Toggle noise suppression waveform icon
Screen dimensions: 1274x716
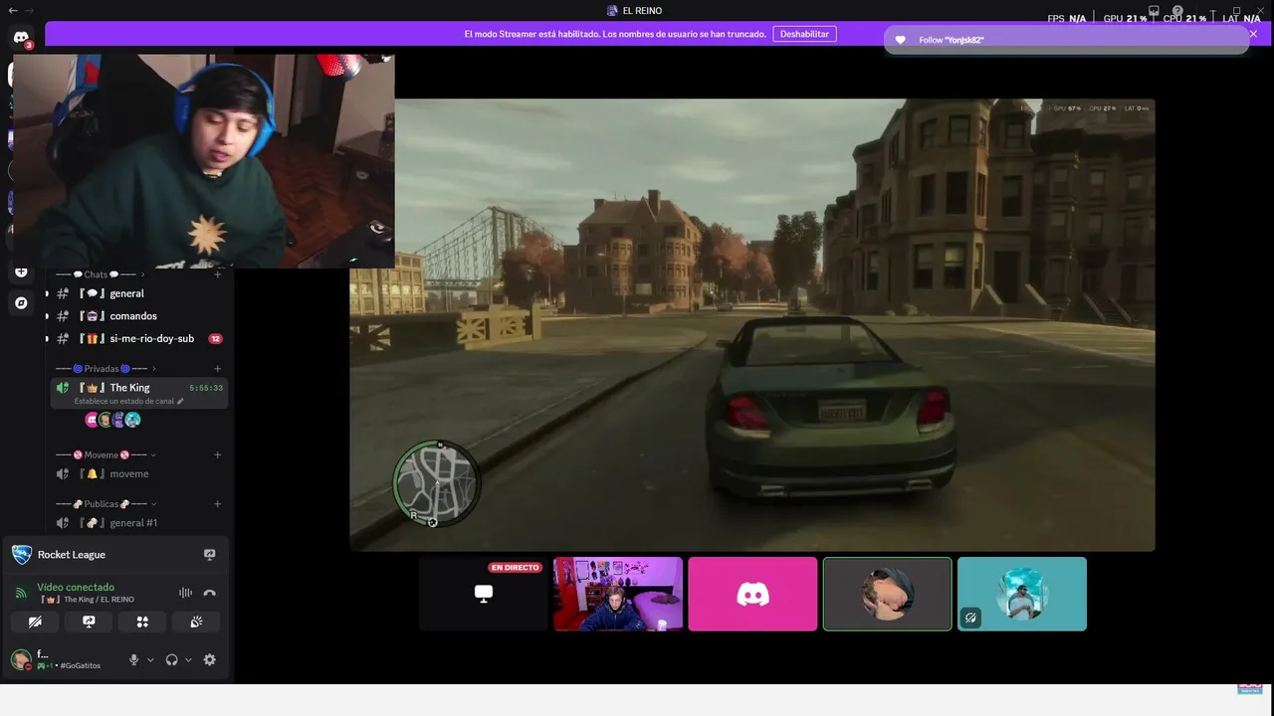point(185,593)
